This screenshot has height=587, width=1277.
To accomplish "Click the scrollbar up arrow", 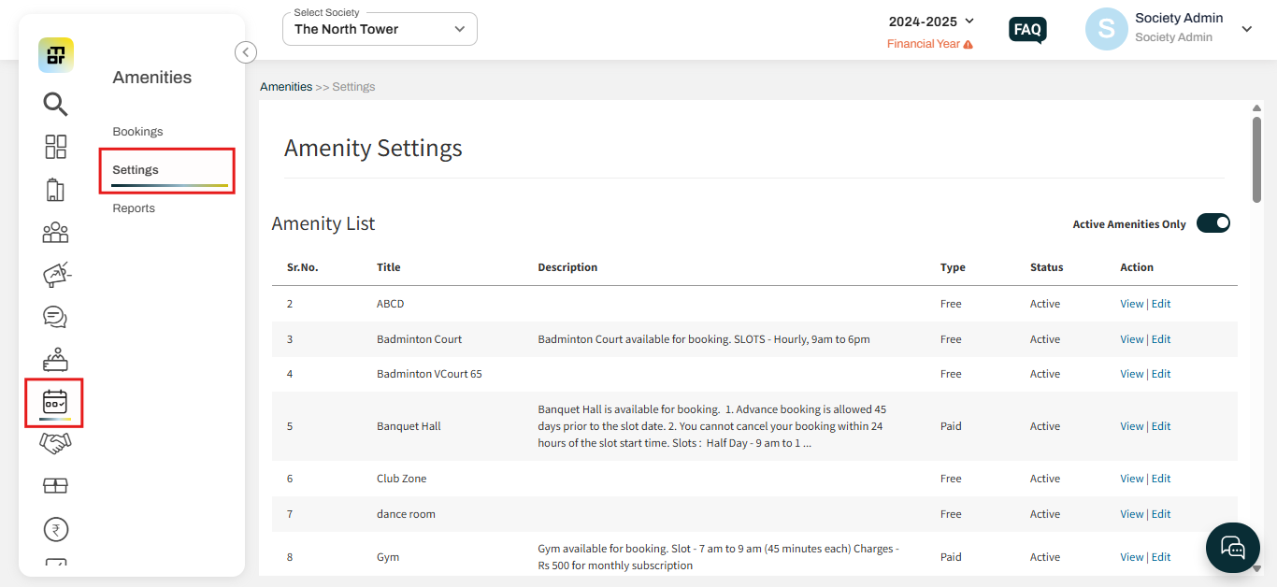I will [1256, 108].
